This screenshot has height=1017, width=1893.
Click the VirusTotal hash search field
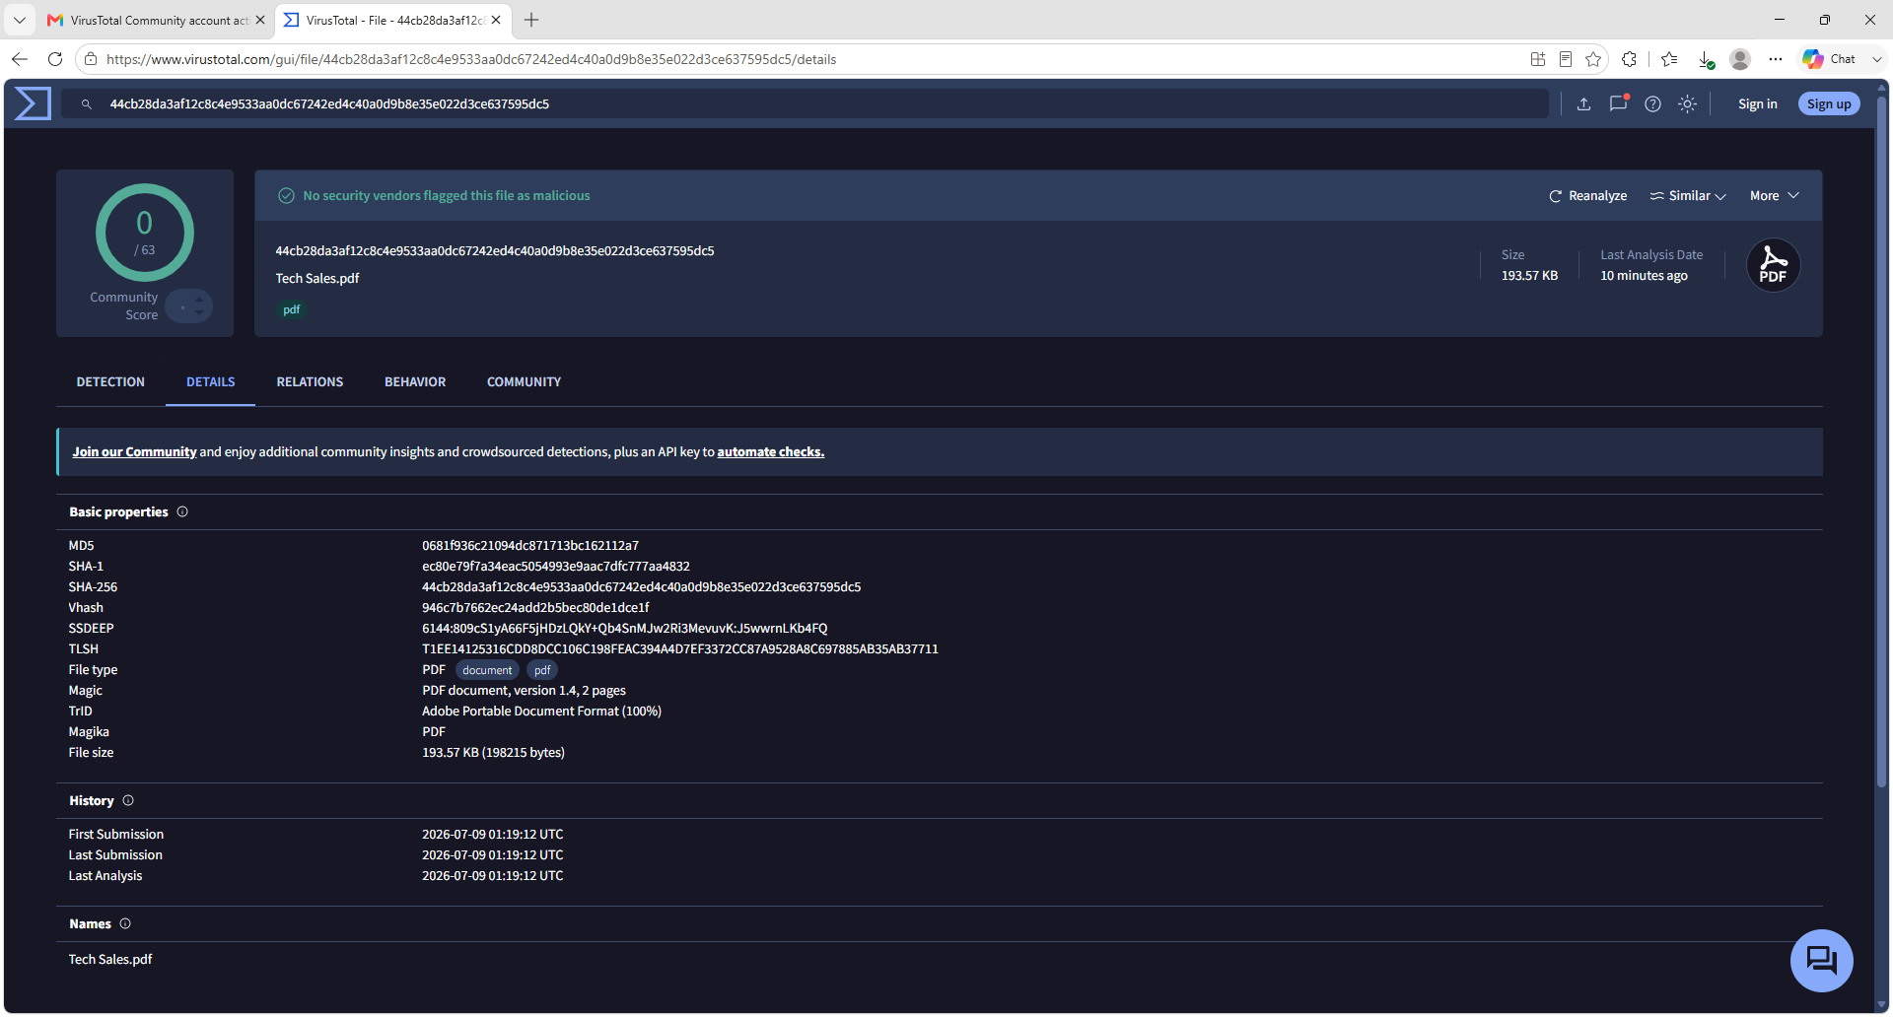pos(805,103)
